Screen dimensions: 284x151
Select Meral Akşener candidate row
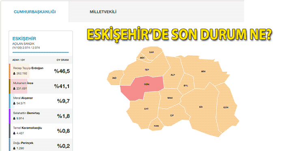coord(41,101)
